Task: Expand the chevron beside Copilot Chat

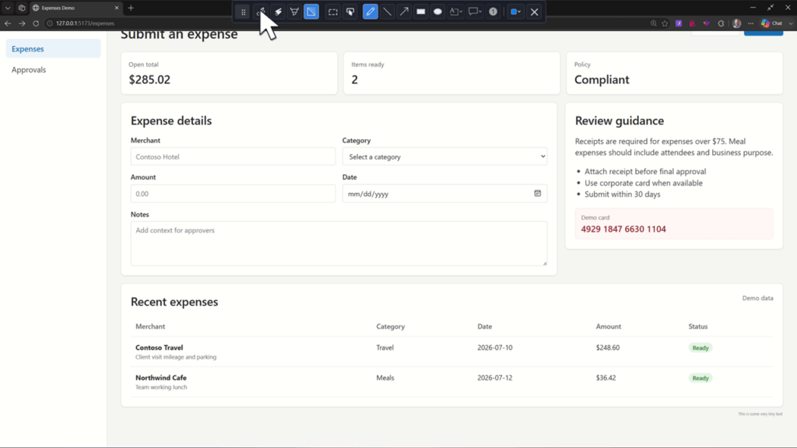Action: click(791, 23)
